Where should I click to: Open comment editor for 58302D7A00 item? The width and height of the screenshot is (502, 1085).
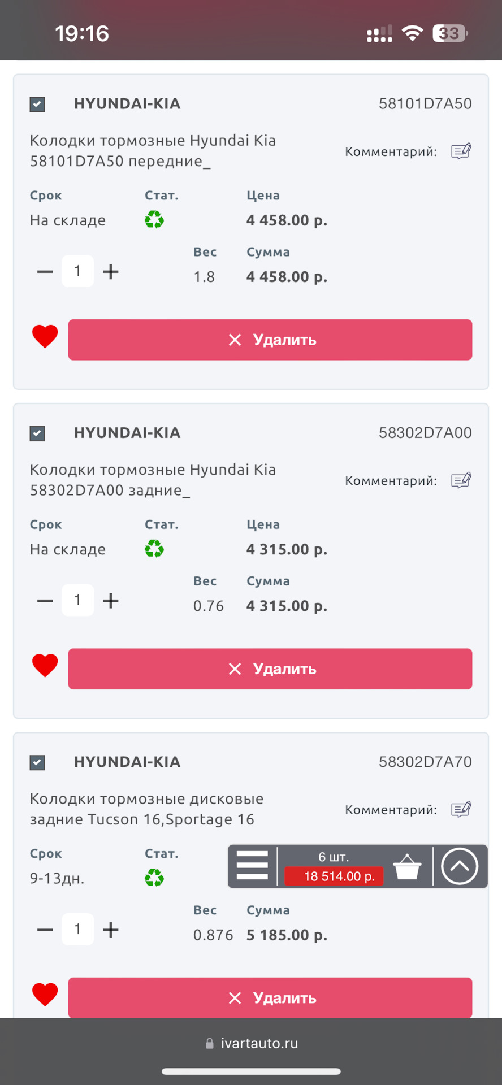tap(461, 480)
